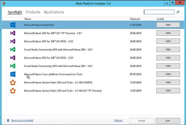This screenshot has height=125, width=186.
Task: Click the green icon for Visual Studio Community 2013
Action: 13,66
